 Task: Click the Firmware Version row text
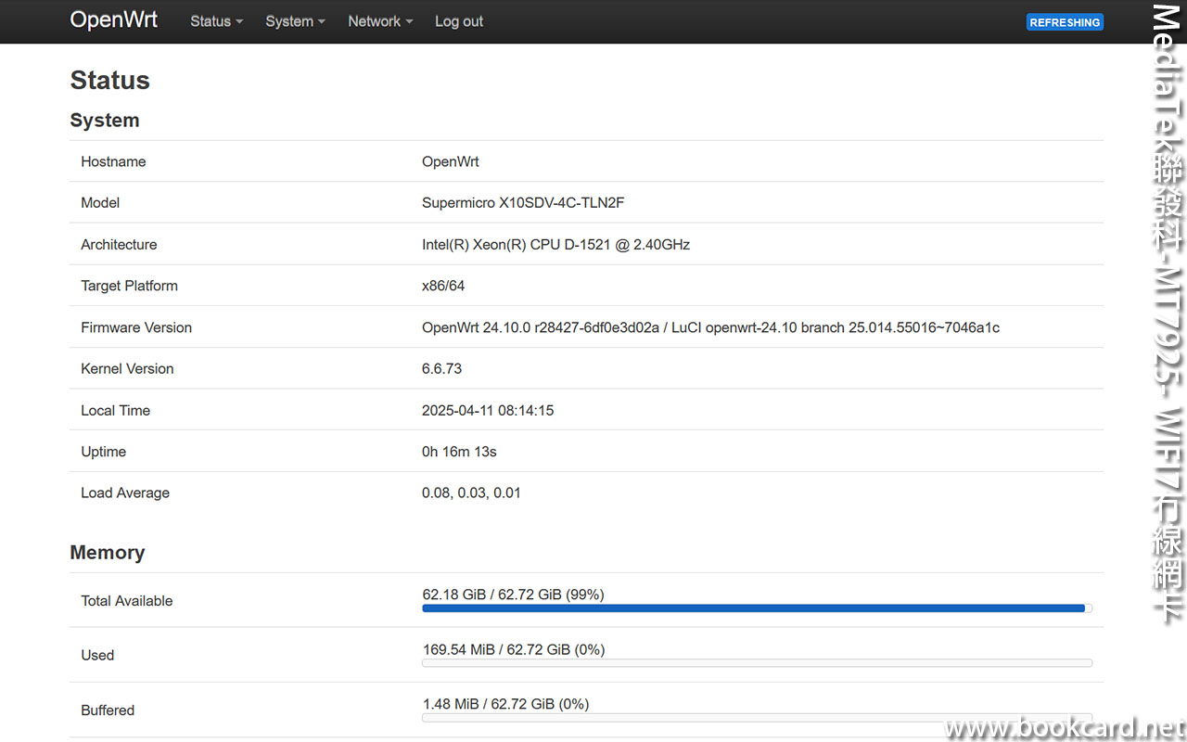[x=711, y=327]
